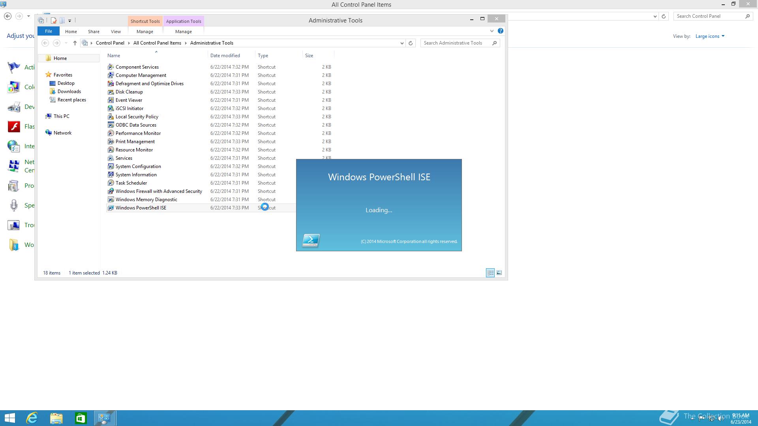Select This PC in the navigation pane
The width and height of the screenshot is (758, 426).
pyautogui.click(x=61, y=116)
